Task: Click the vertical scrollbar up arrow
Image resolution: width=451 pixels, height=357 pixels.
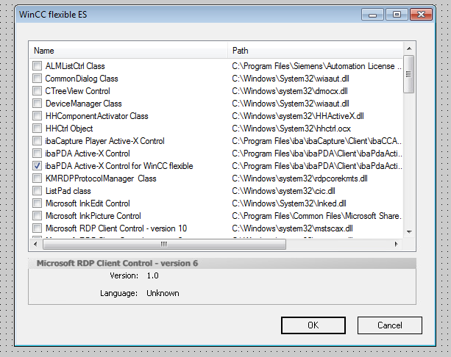Action: [409, 48]
